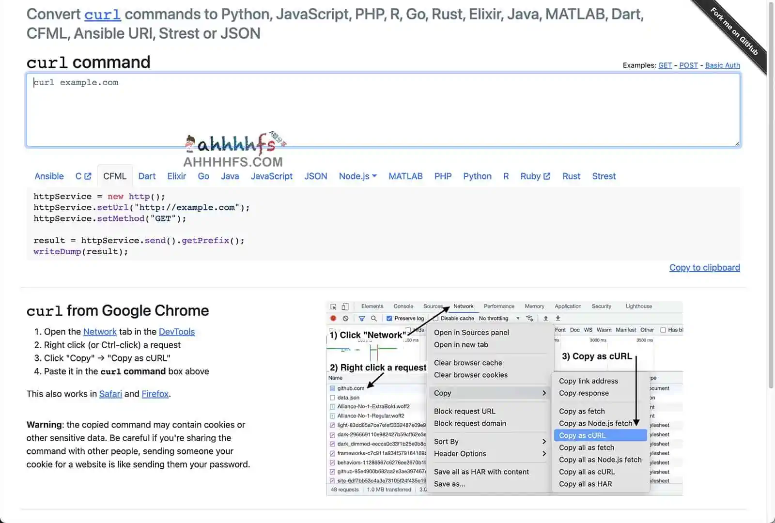Click the network conditions wifi icon
The width and height of the screenshot is (775, 523).
(x=529, y=318)
